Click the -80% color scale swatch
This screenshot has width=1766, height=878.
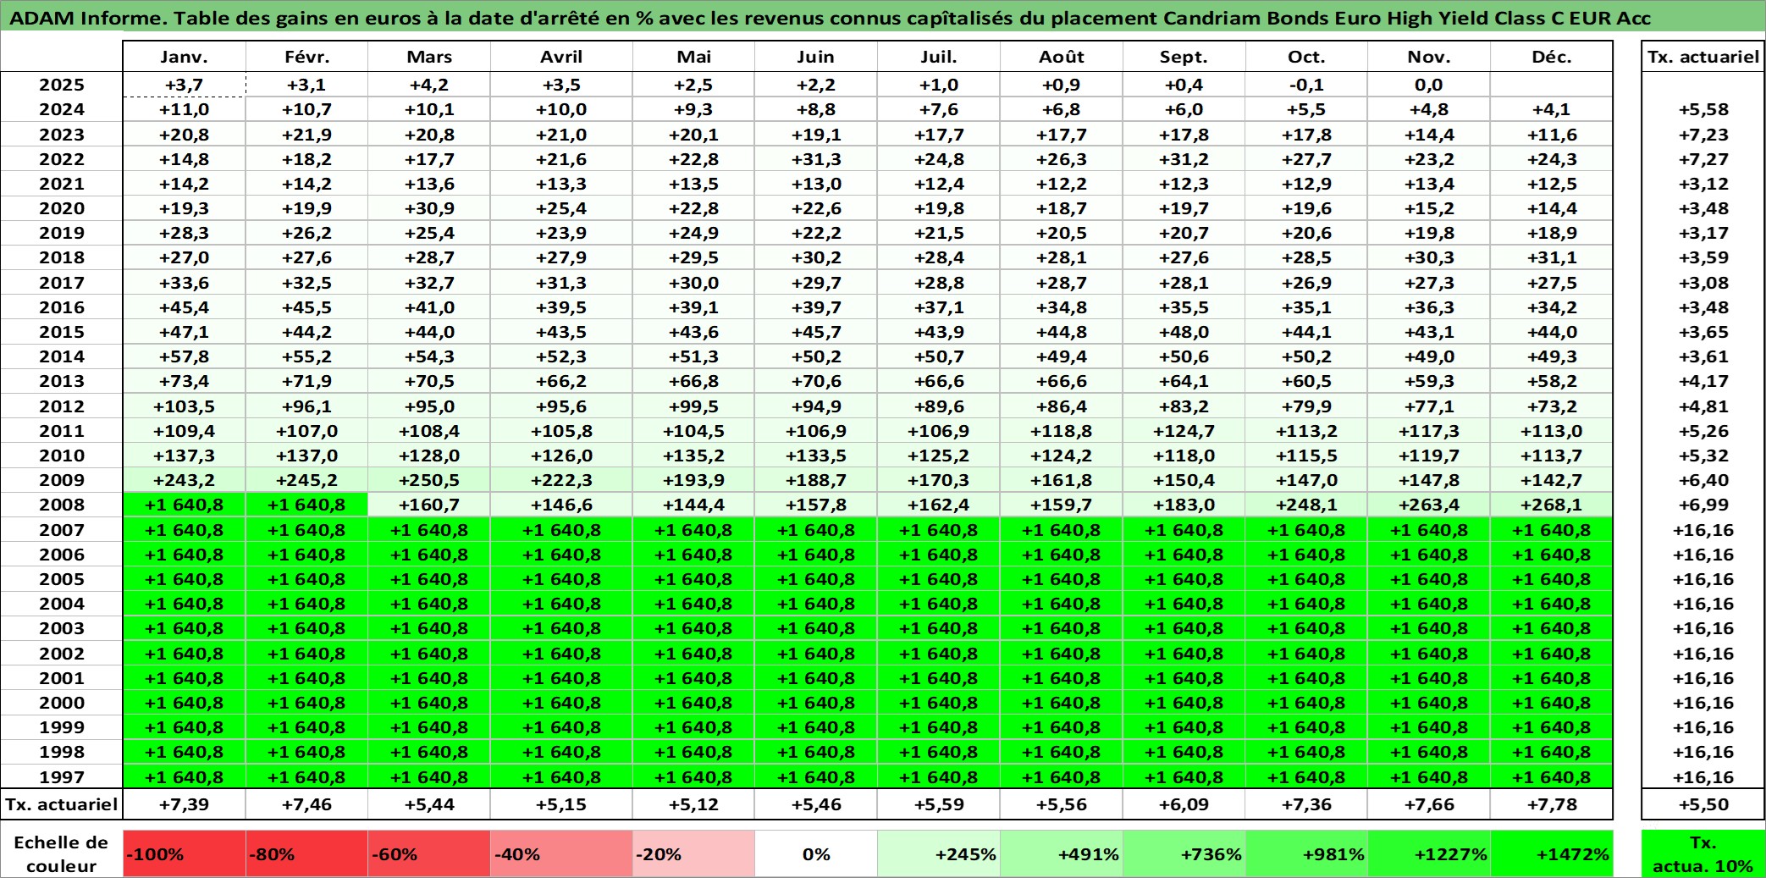[306, 853]
